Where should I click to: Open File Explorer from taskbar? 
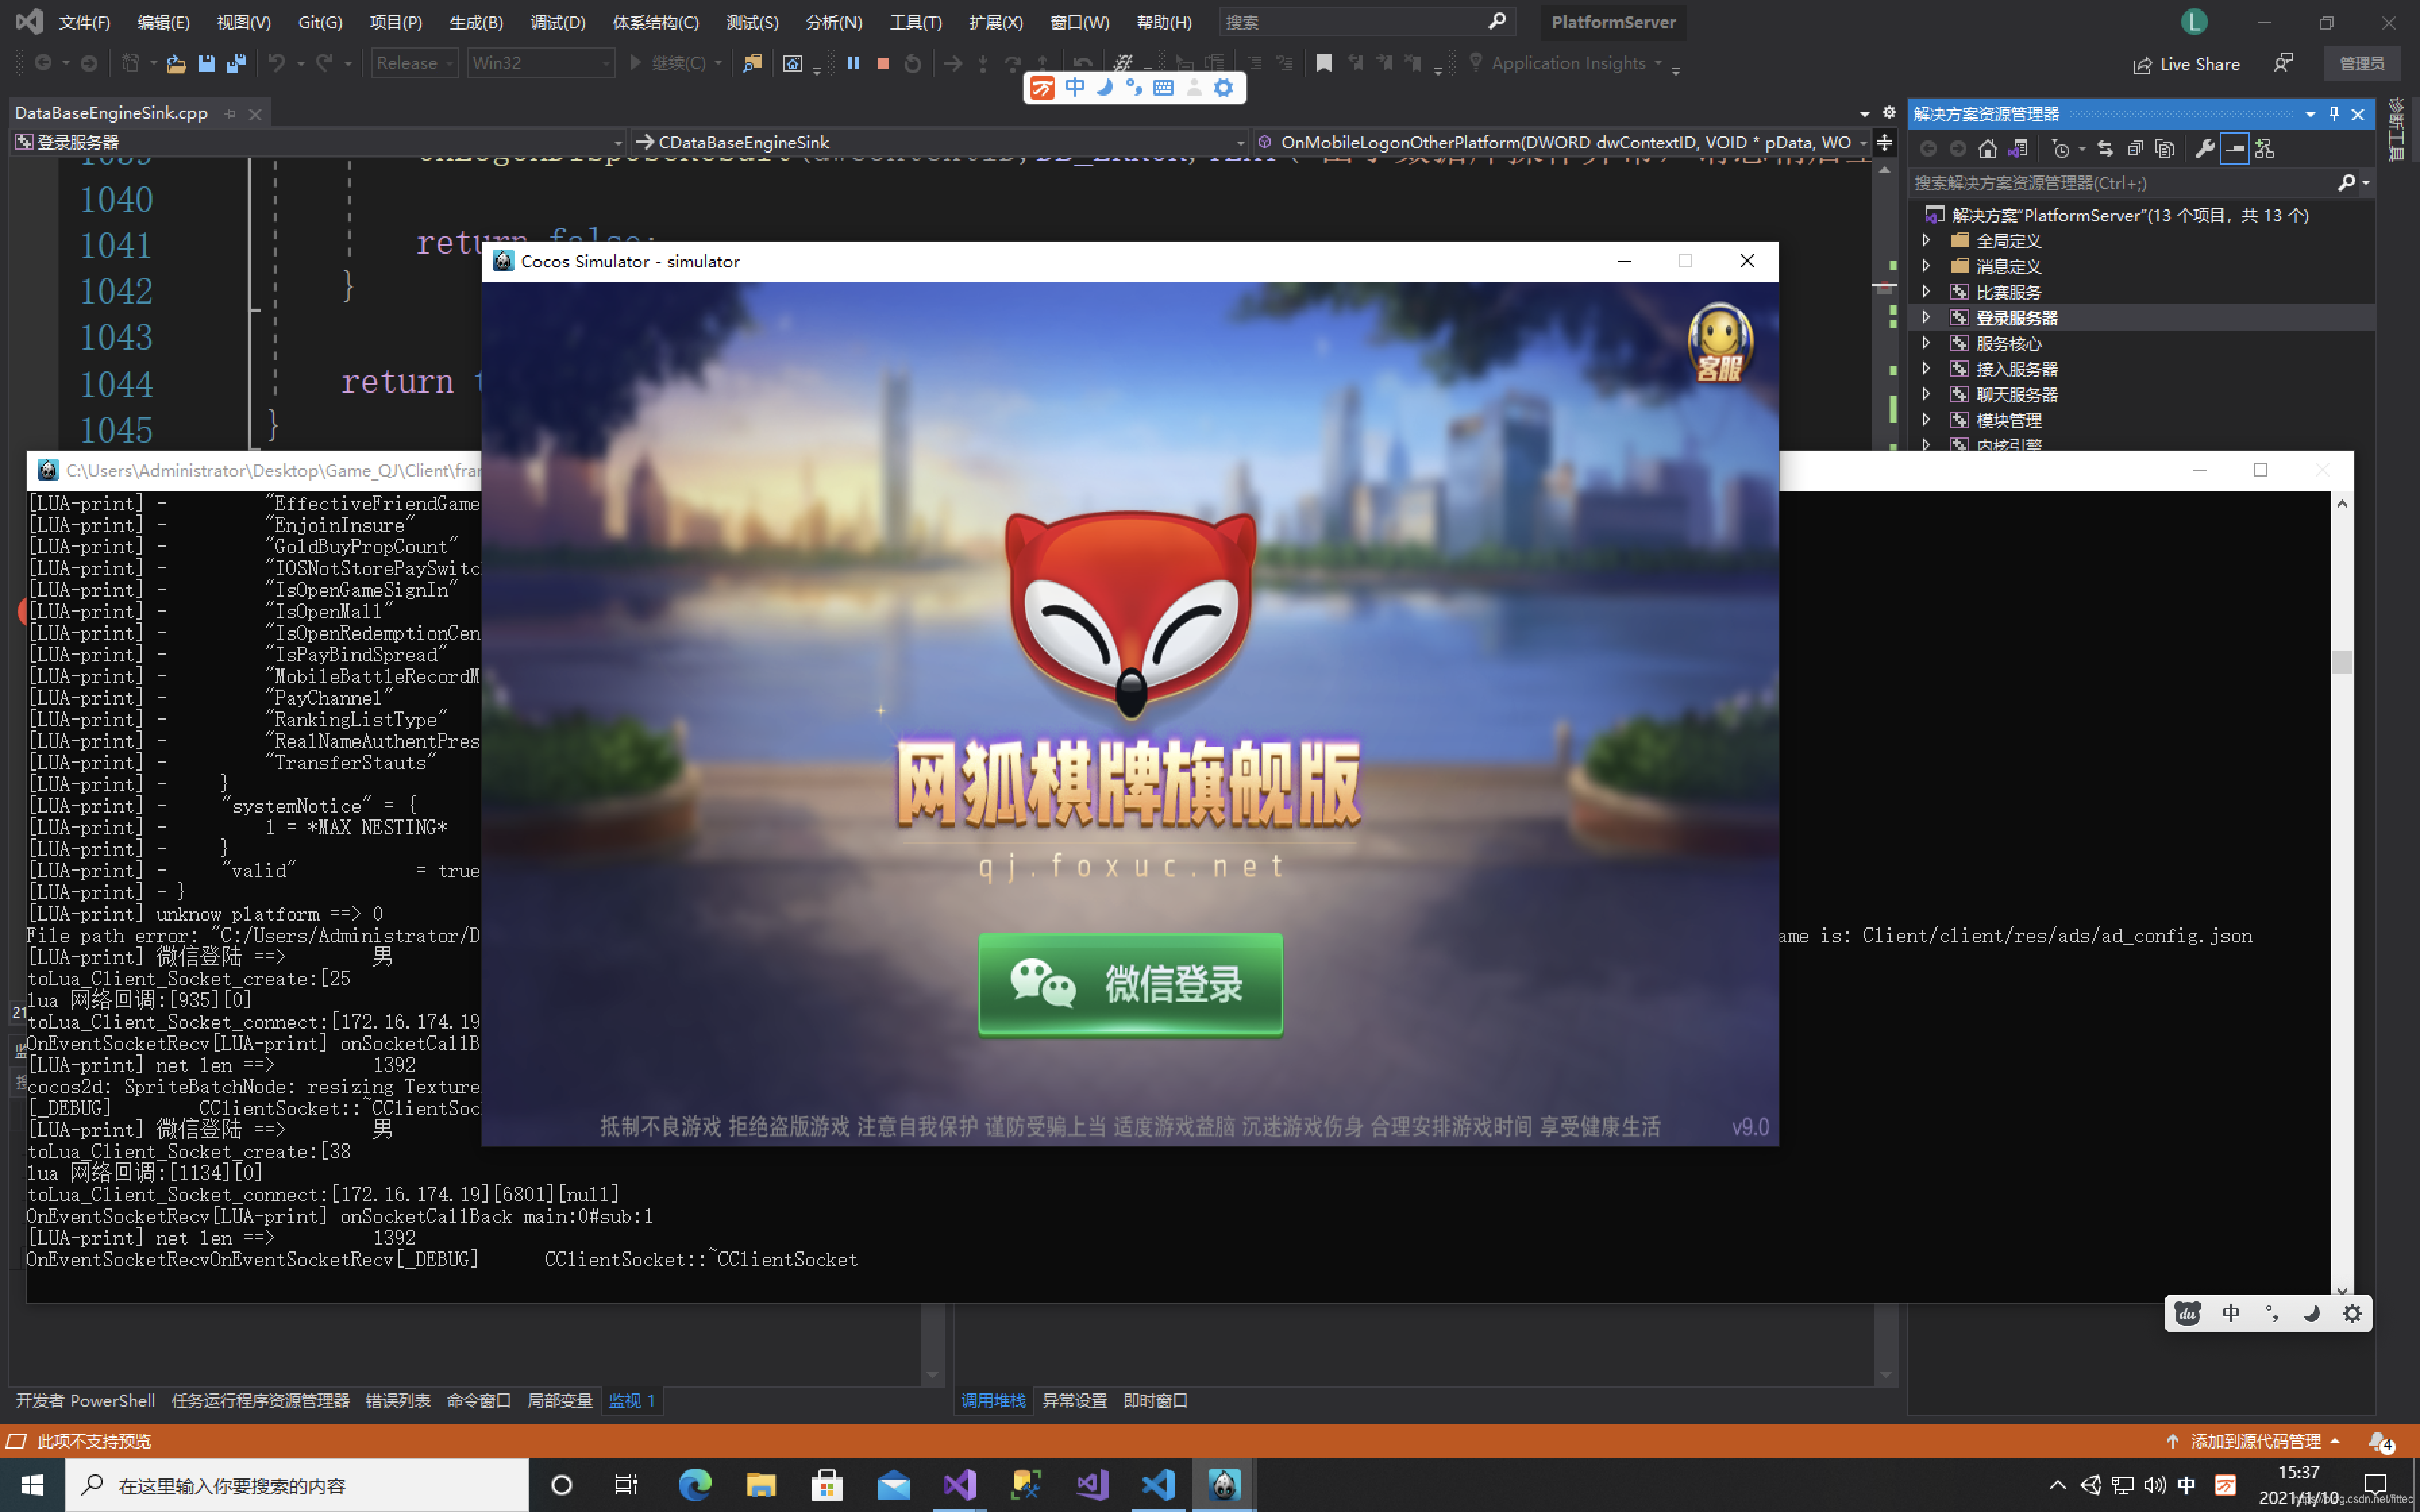point(761,1485)
